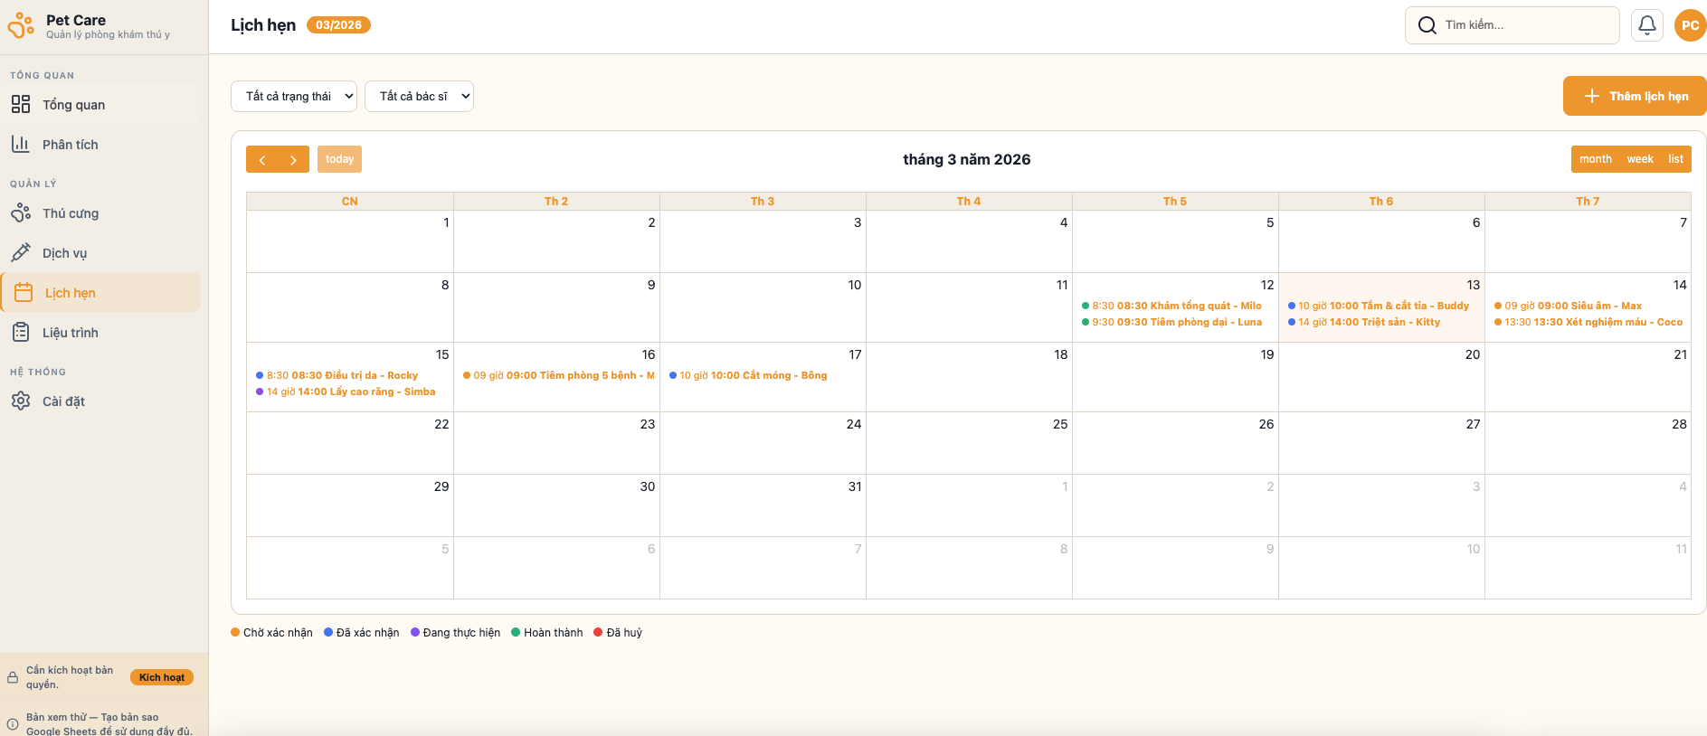Go to Thú cưng paw icon

[x=21, y=213]
